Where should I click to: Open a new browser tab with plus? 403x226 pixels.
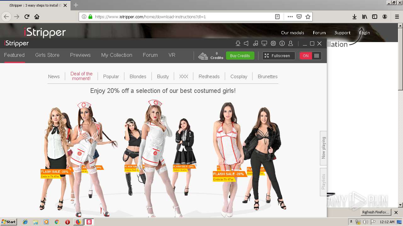[76, 5]
